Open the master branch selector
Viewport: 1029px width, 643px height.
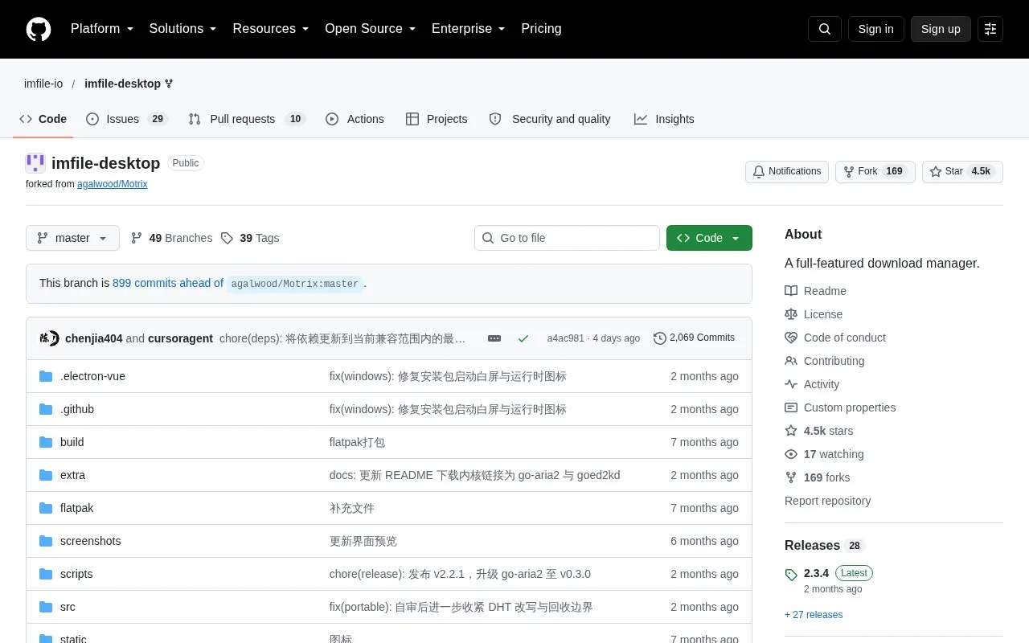click(x=72, y=238)
